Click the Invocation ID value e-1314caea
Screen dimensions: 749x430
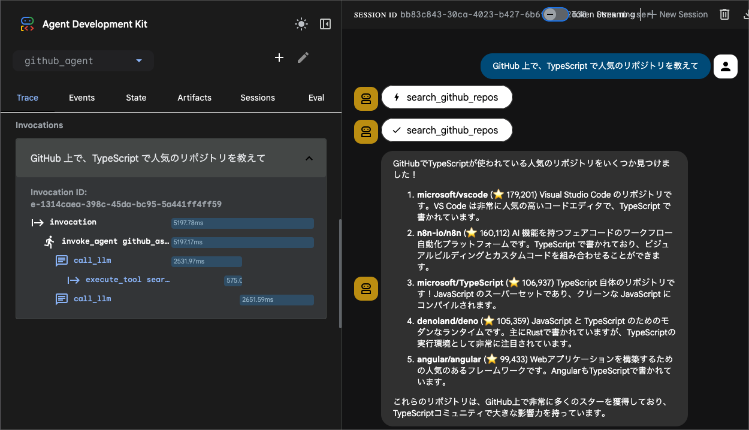[126, 204]
